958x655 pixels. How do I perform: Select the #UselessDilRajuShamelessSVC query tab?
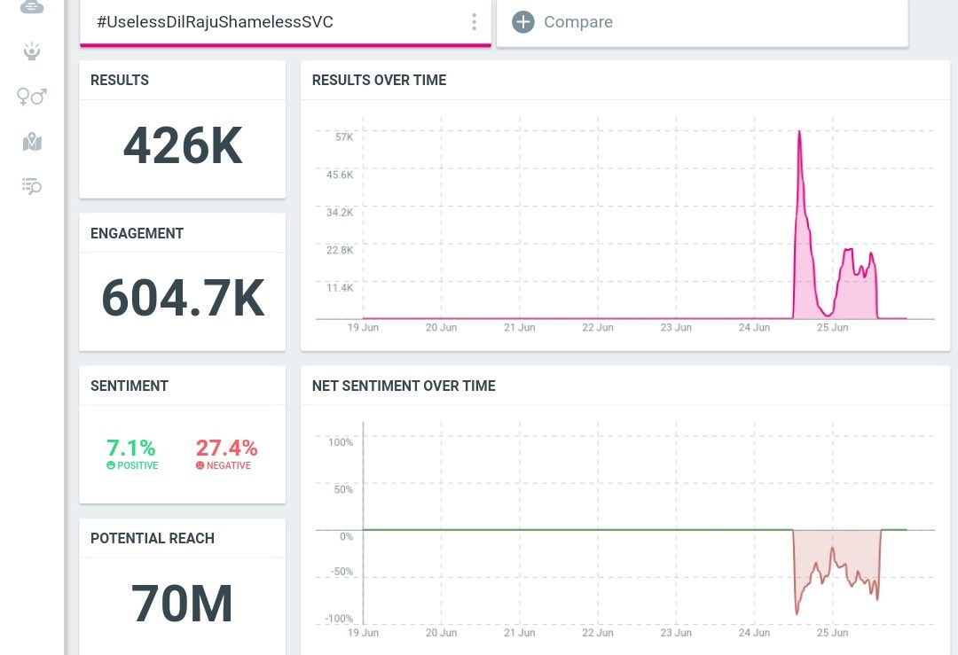pos(286,22)
